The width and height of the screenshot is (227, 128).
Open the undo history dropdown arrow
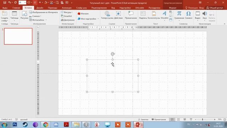pos(12,2)
